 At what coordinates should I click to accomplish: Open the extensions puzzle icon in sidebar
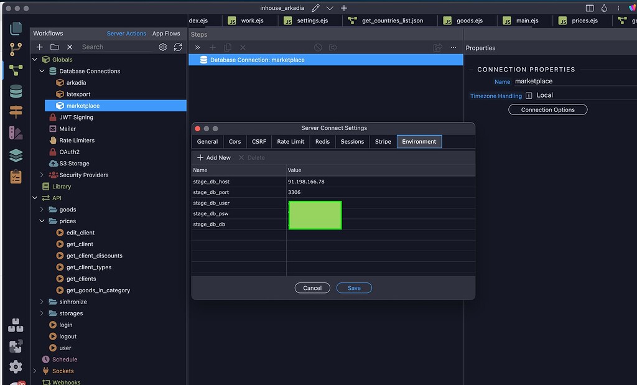16,346
